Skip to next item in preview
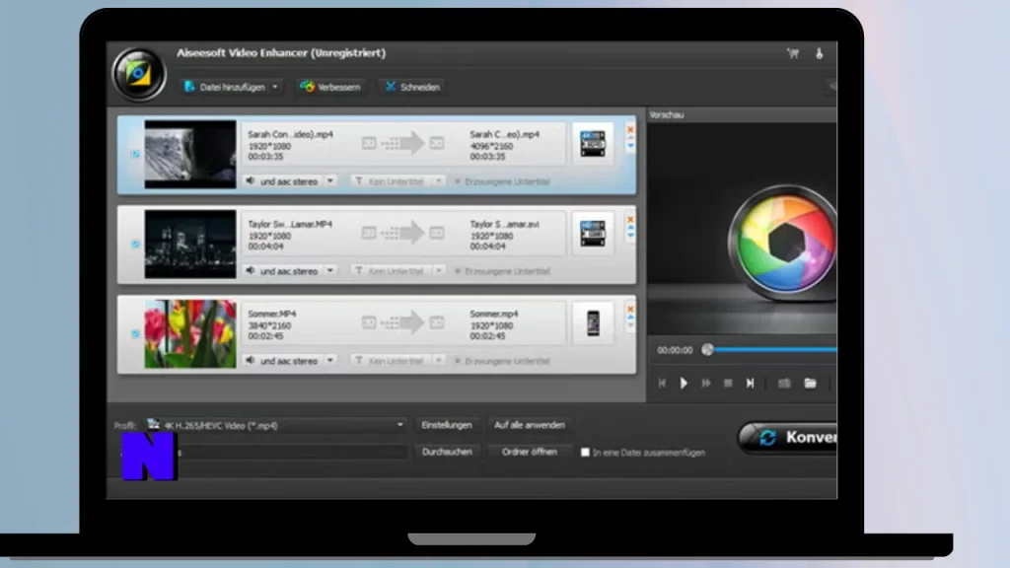This screenshot has height=568, width=1010. click(750, 384)
